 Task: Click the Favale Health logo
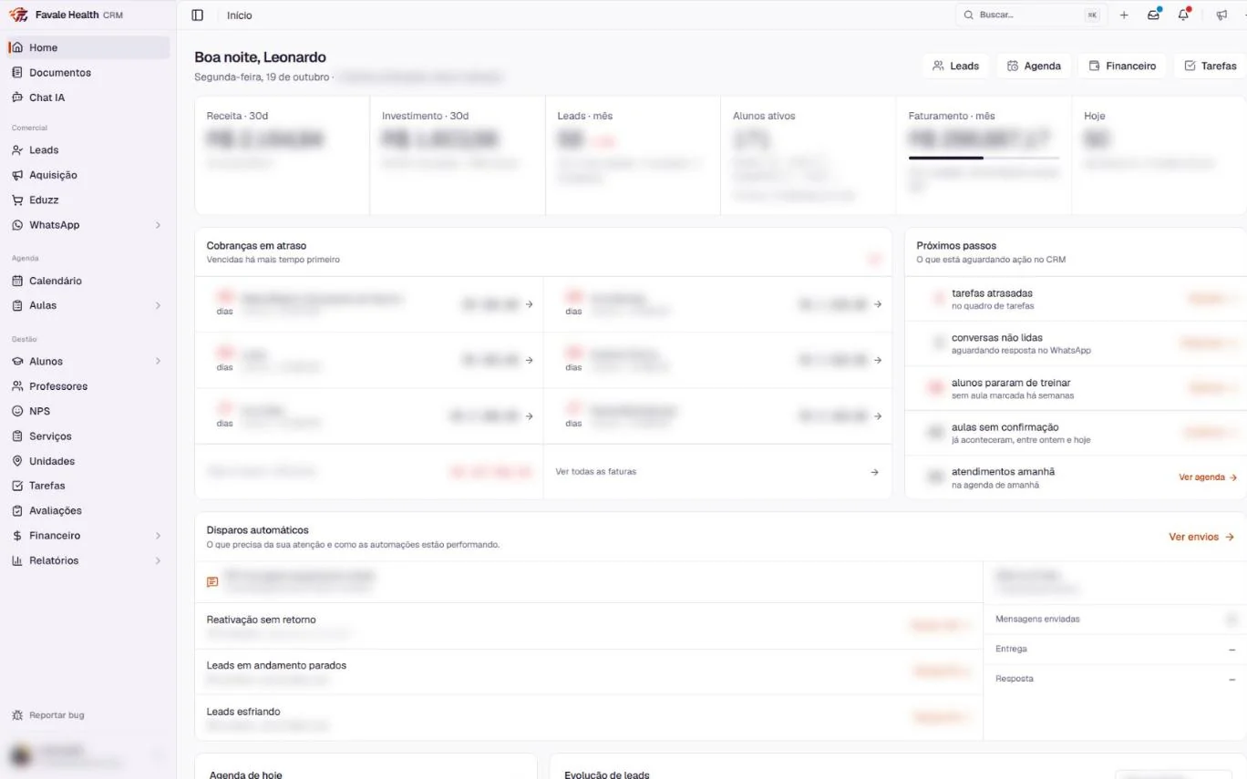(18, 15)
